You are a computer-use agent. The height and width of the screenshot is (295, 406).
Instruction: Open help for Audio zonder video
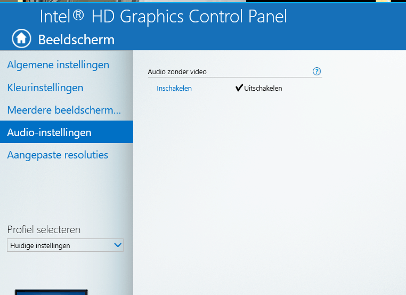click(x=316, y=71)
